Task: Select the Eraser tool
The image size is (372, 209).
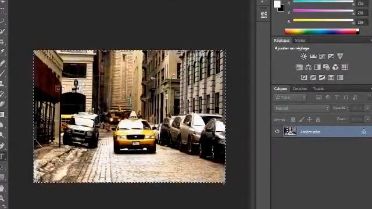Action: tap(2, 104)
